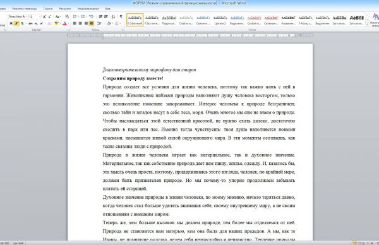
Task: Decrease paragraph indent
Action: click(x=100, y=16)
